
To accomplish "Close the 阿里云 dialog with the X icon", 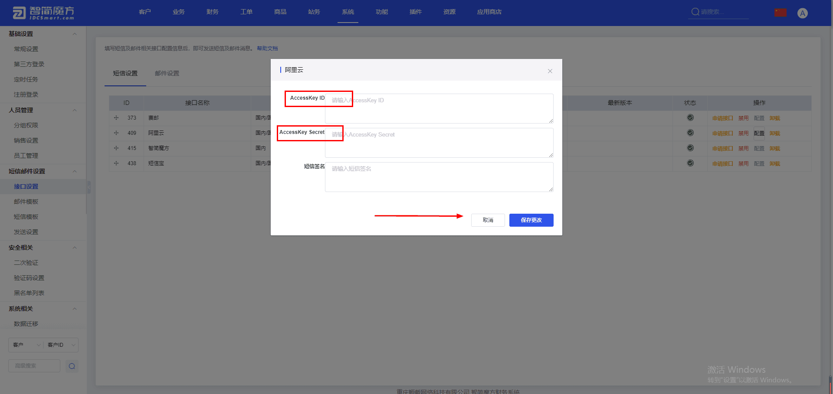I will click(x=550, y=71).
